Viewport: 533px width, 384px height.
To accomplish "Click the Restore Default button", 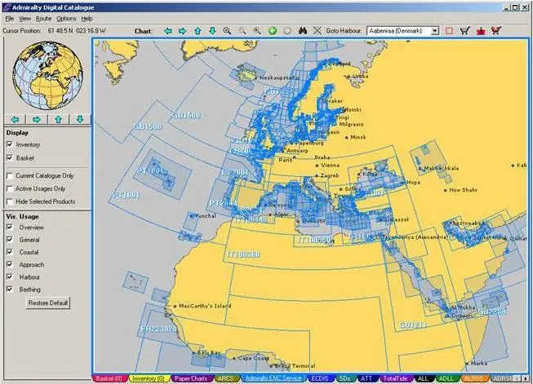I will pyautogui.click(x=48, y=302).
